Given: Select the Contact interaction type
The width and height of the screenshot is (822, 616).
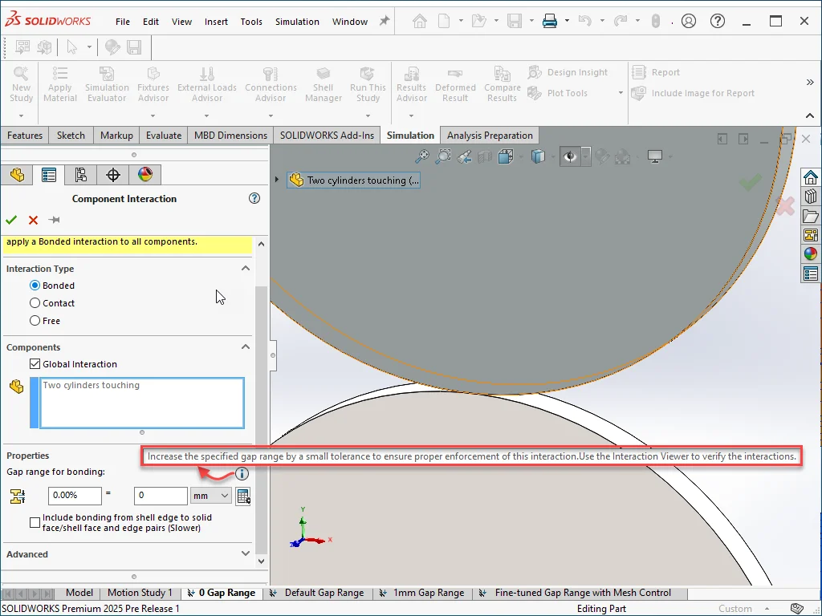Looking at the screenshot, I should point(35,303).
